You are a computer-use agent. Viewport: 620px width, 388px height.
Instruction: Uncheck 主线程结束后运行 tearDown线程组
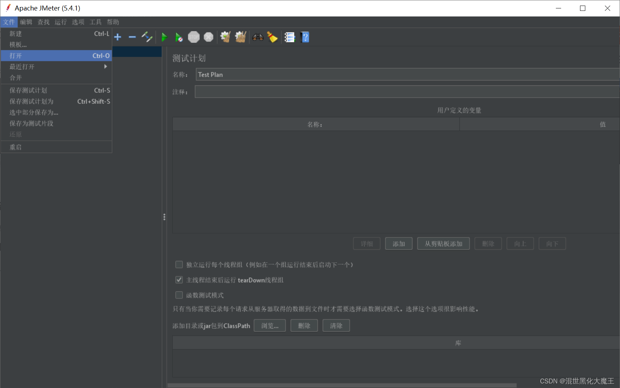179,280
